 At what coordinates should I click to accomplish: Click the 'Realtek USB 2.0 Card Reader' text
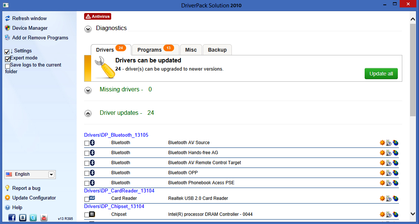tap(198, 198)
